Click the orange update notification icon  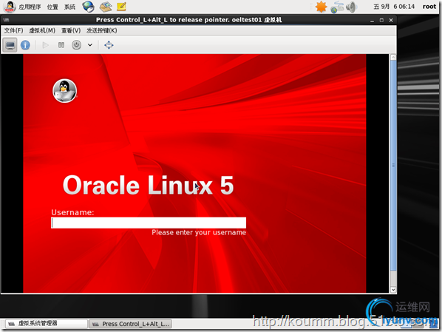[x=321, y=7]
